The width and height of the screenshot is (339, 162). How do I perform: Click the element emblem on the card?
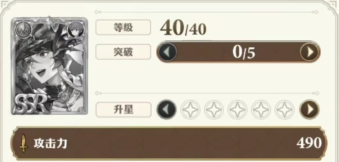[23, 30]
